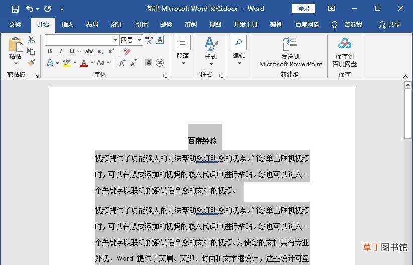Cut selection with the scissors icon
This screenshot has height=265, width=413.
31,40
